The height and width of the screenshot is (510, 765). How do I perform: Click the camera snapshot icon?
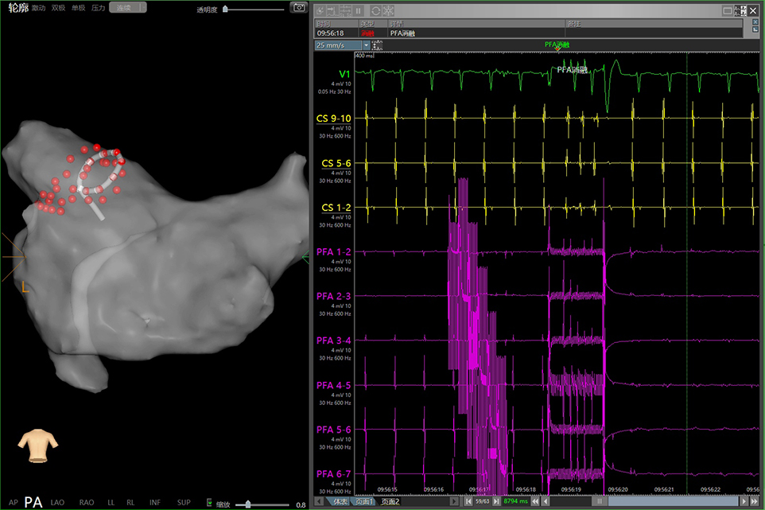(x=299, y=8)
